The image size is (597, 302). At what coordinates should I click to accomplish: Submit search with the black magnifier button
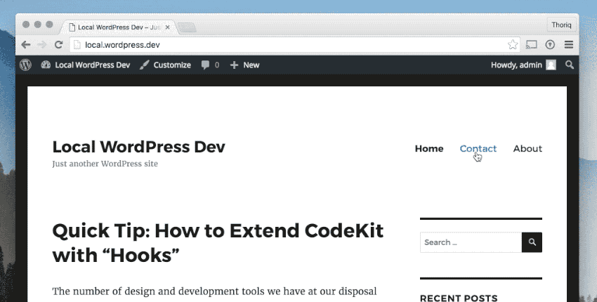point(532,242)
